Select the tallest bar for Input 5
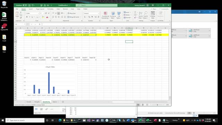 coord(49,83)
